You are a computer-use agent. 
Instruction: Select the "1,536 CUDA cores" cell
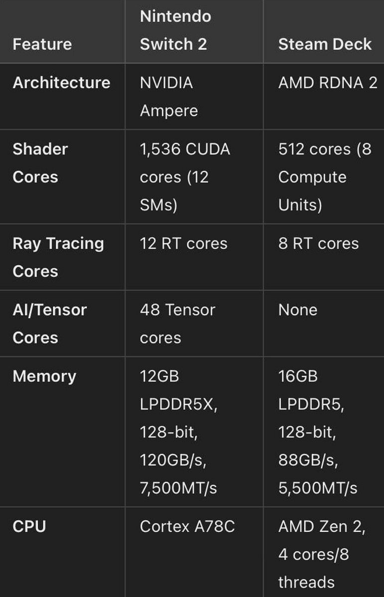click(185, 177)
